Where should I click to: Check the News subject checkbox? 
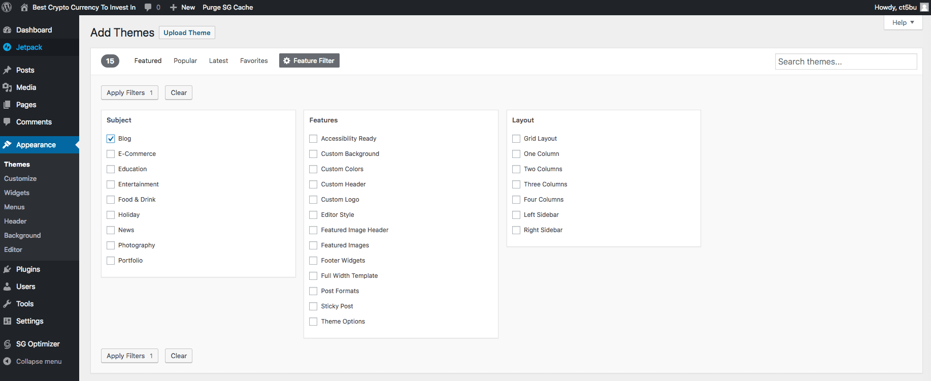pos(111,230)
